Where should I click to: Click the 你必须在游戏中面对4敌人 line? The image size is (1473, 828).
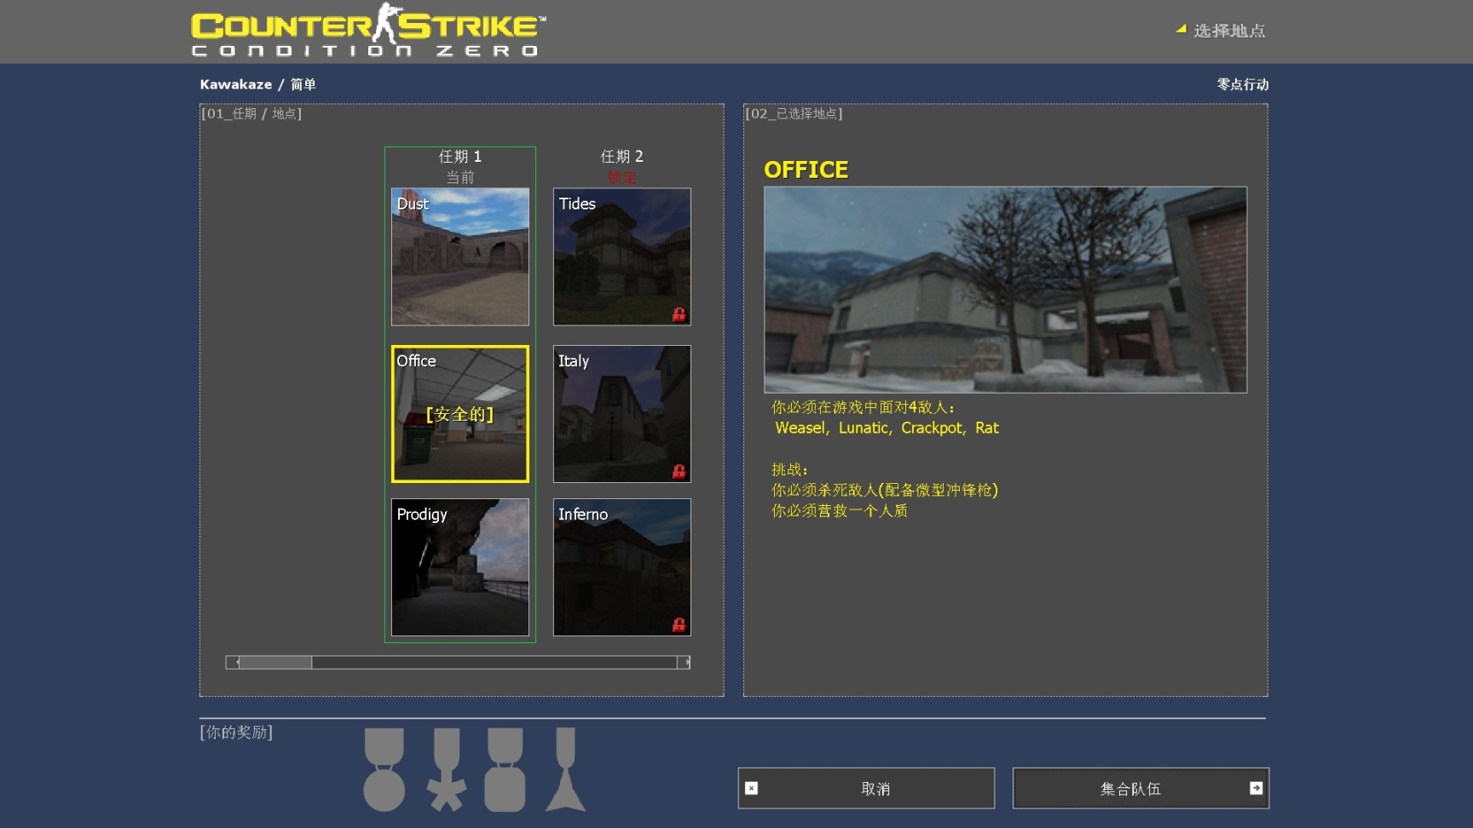(864, 407)
